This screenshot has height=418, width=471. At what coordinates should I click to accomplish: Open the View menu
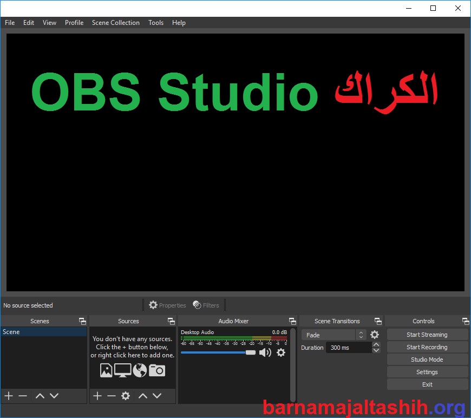point(49,23)
